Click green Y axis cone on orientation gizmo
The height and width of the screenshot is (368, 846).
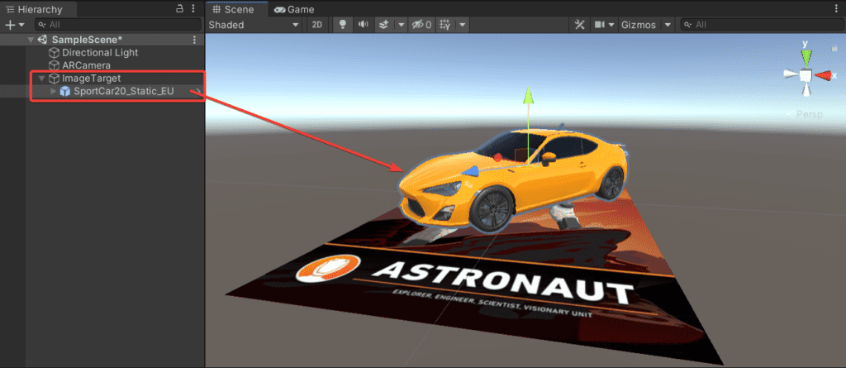[806, 57]
